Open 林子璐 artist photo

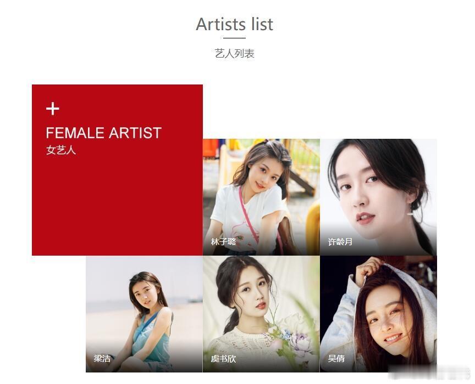pos(261,197)
